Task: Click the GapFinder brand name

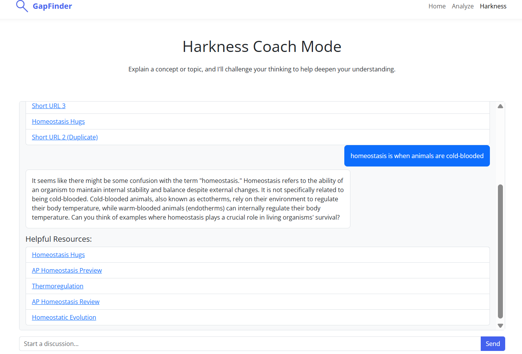Action: point(52,6)
